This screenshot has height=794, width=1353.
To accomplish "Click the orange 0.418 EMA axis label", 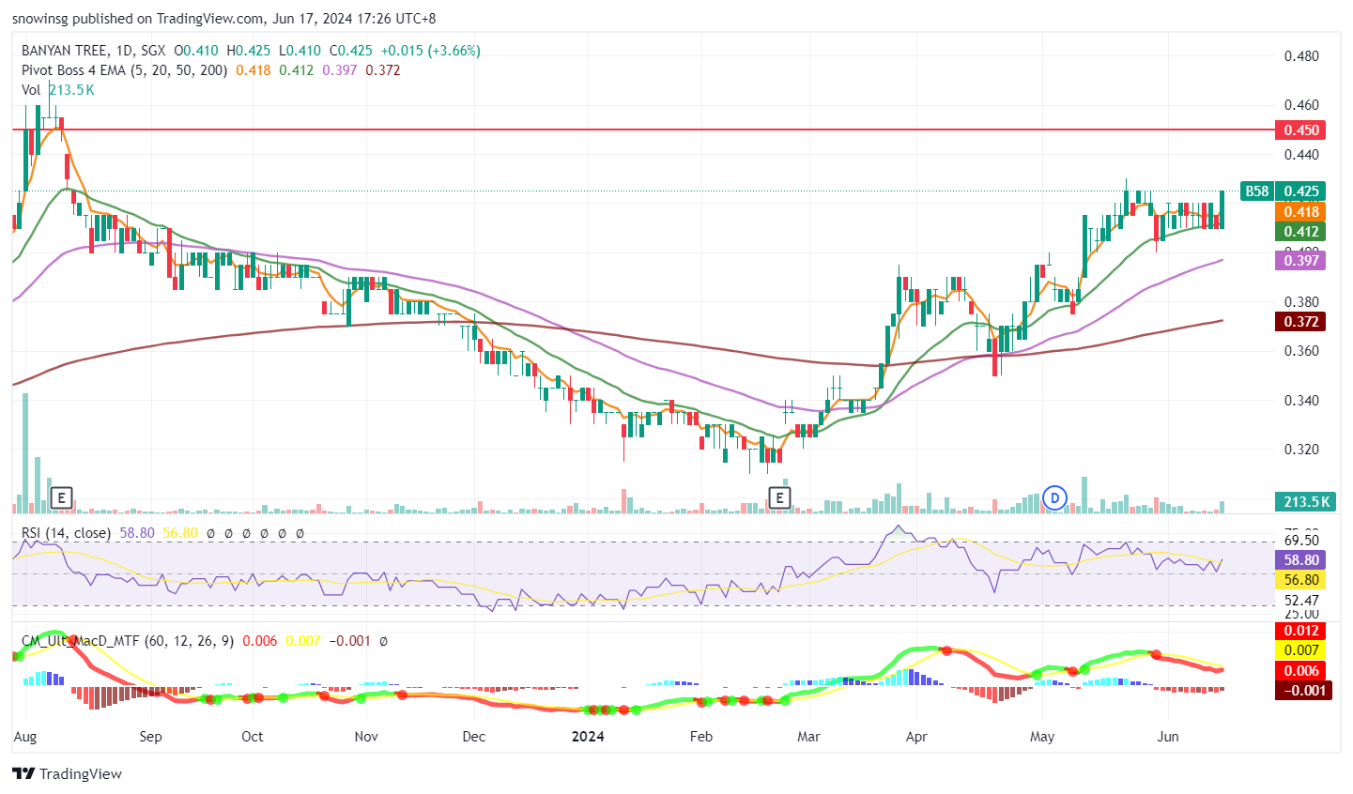I will [1300, 212].
